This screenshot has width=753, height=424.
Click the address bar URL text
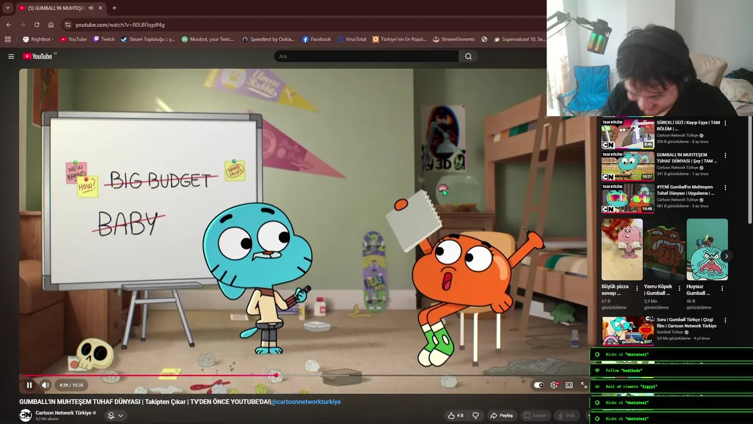click(x=120, y=25)
